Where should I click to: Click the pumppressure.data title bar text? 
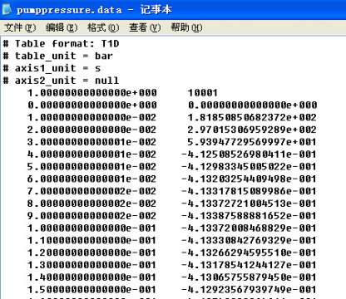pos(94,10)
